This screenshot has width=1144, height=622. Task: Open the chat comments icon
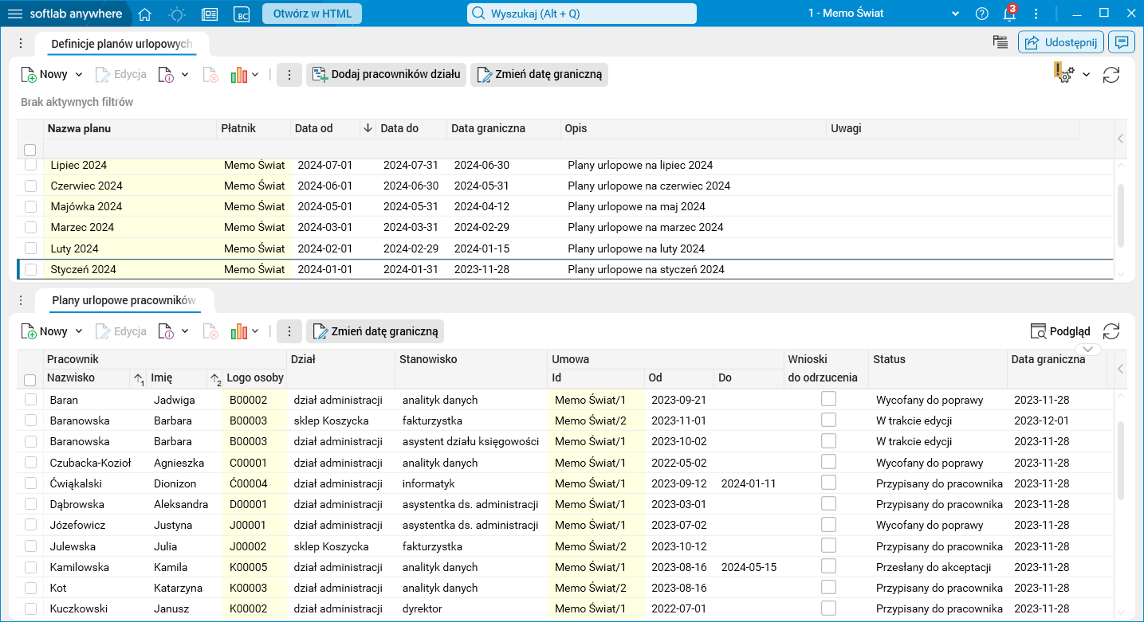(x=1122, y=42)
